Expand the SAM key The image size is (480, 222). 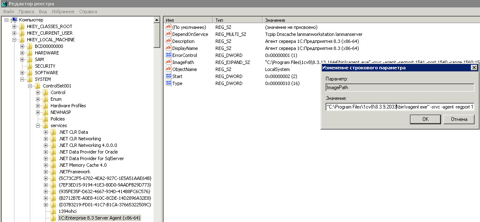point(22,59)
